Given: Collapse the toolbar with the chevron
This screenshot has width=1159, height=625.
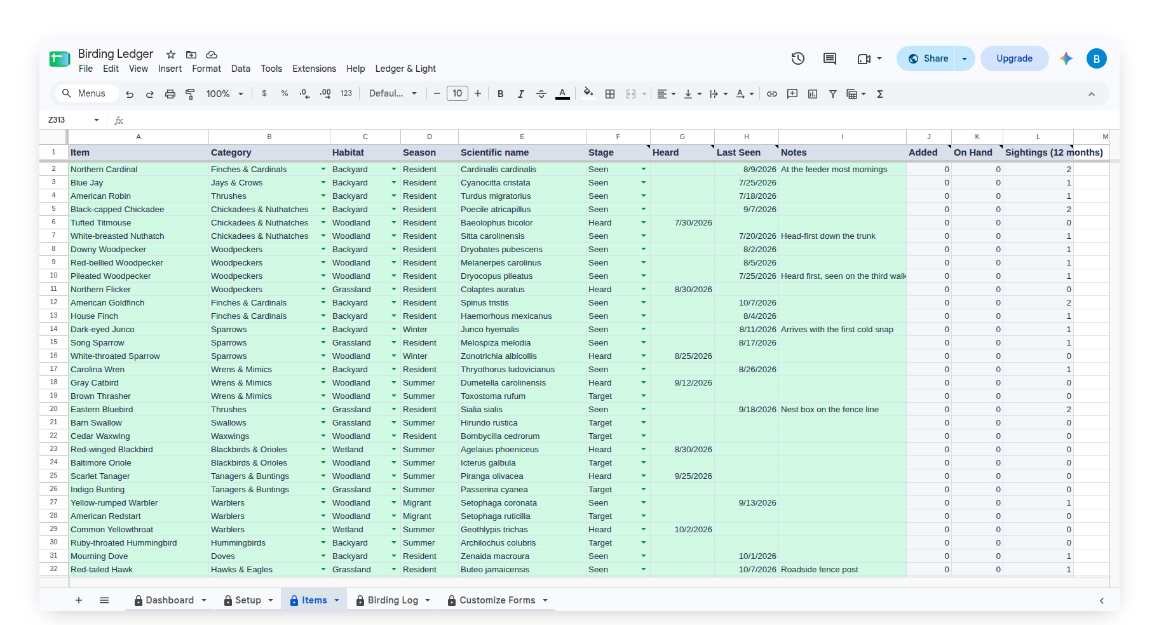Looking at the screenshot, I should pos(1092,94).
